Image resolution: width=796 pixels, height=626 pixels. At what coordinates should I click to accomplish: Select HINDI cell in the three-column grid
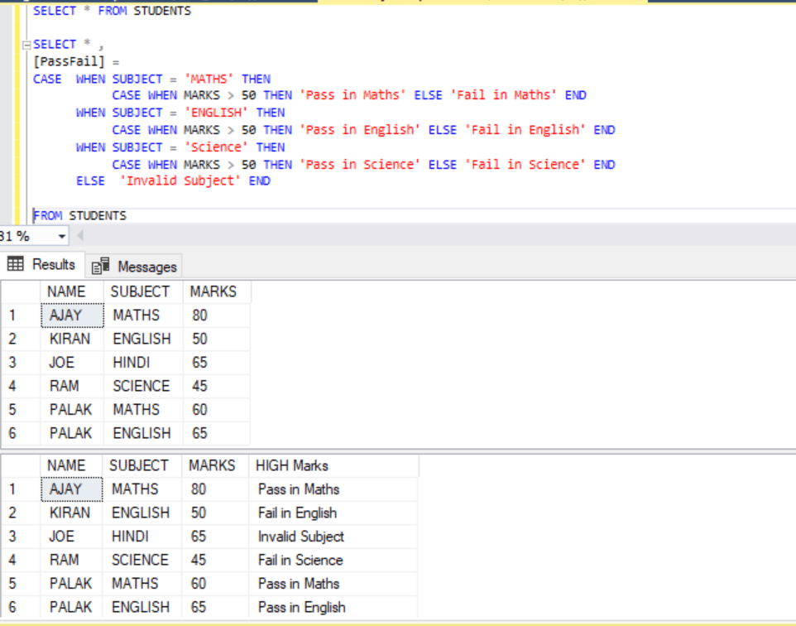pos(143,363)
